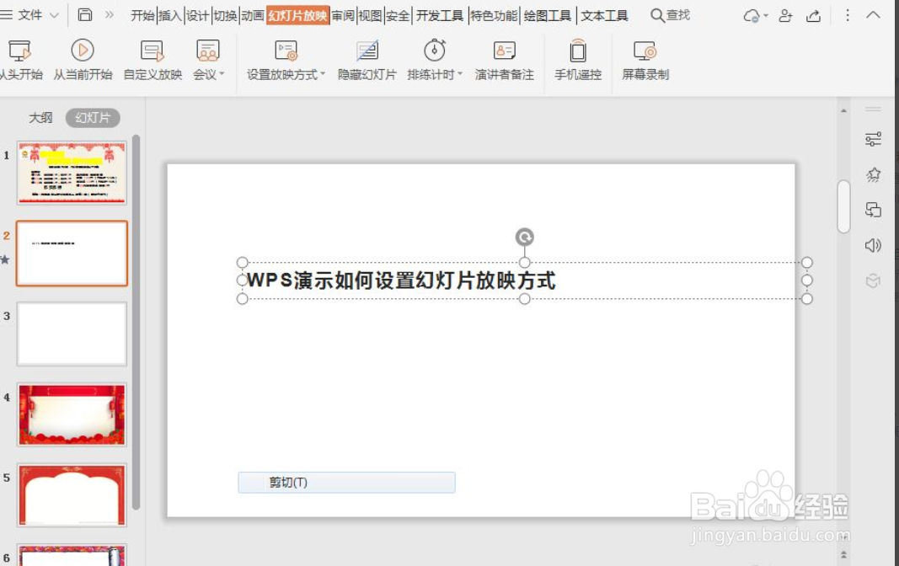Open the animation star side panel icon

(x=873, y=174)
